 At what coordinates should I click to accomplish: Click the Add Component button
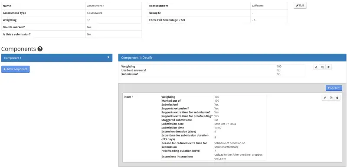(x=16, y=69)
